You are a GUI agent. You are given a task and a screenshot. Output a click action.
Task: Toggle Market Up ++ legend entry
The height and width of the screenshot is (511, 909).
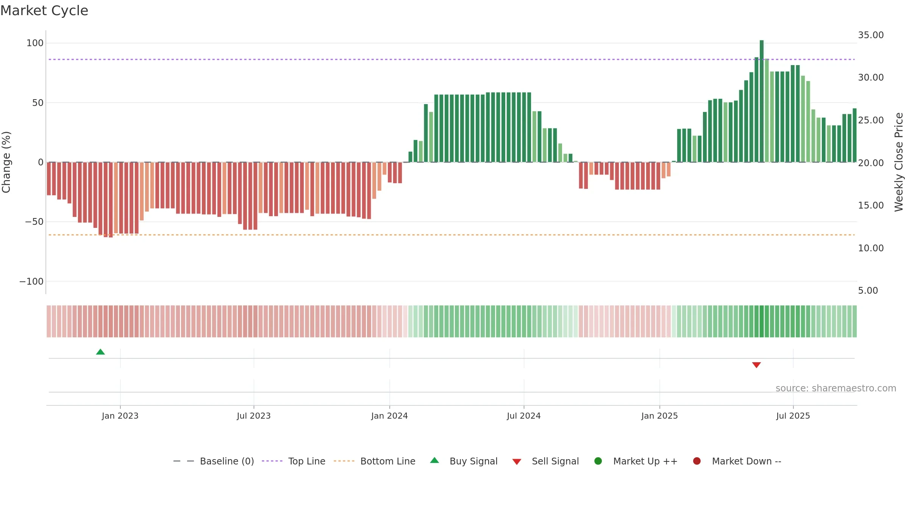(x=636, y=461)
